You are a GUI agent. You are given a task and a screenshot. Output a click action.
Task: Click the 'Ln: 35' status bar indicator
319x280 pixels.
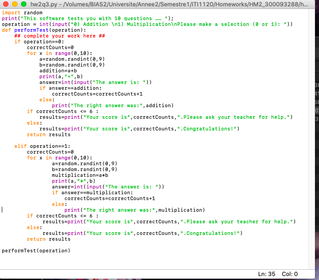pyautogui.click(x=268, y=274)
